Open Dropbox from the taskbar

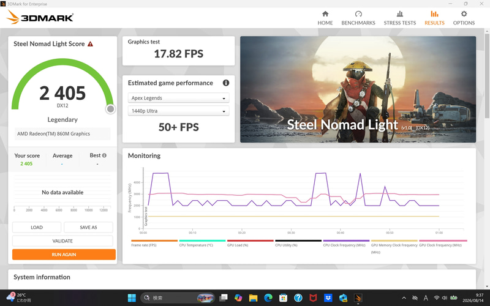[x=328, y=298]
